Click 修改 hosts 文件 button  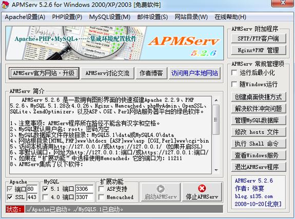(x=259, y=132)
